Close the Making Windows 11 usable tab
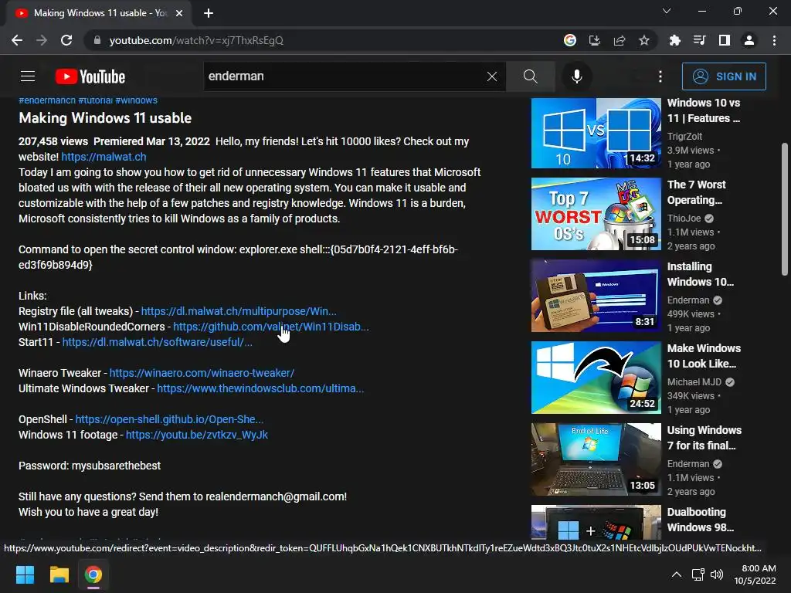This screenshot has height=593, width=791. pos(179,13)
